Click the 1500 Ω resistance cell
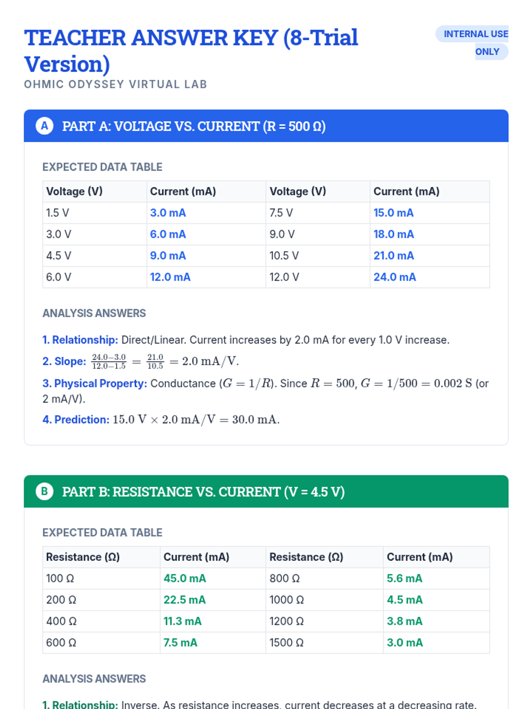Viewport: 532px width, 709px height. tap(286, 643)
